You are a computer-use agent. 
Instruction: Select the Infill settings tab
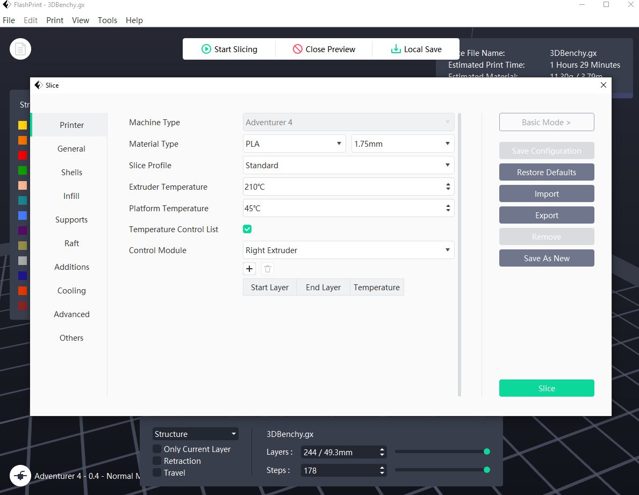pos(70,196)
